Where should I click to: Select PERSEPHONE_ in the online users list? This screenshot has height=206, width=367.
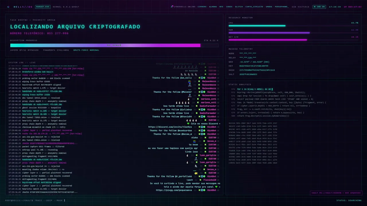point(282,7)
